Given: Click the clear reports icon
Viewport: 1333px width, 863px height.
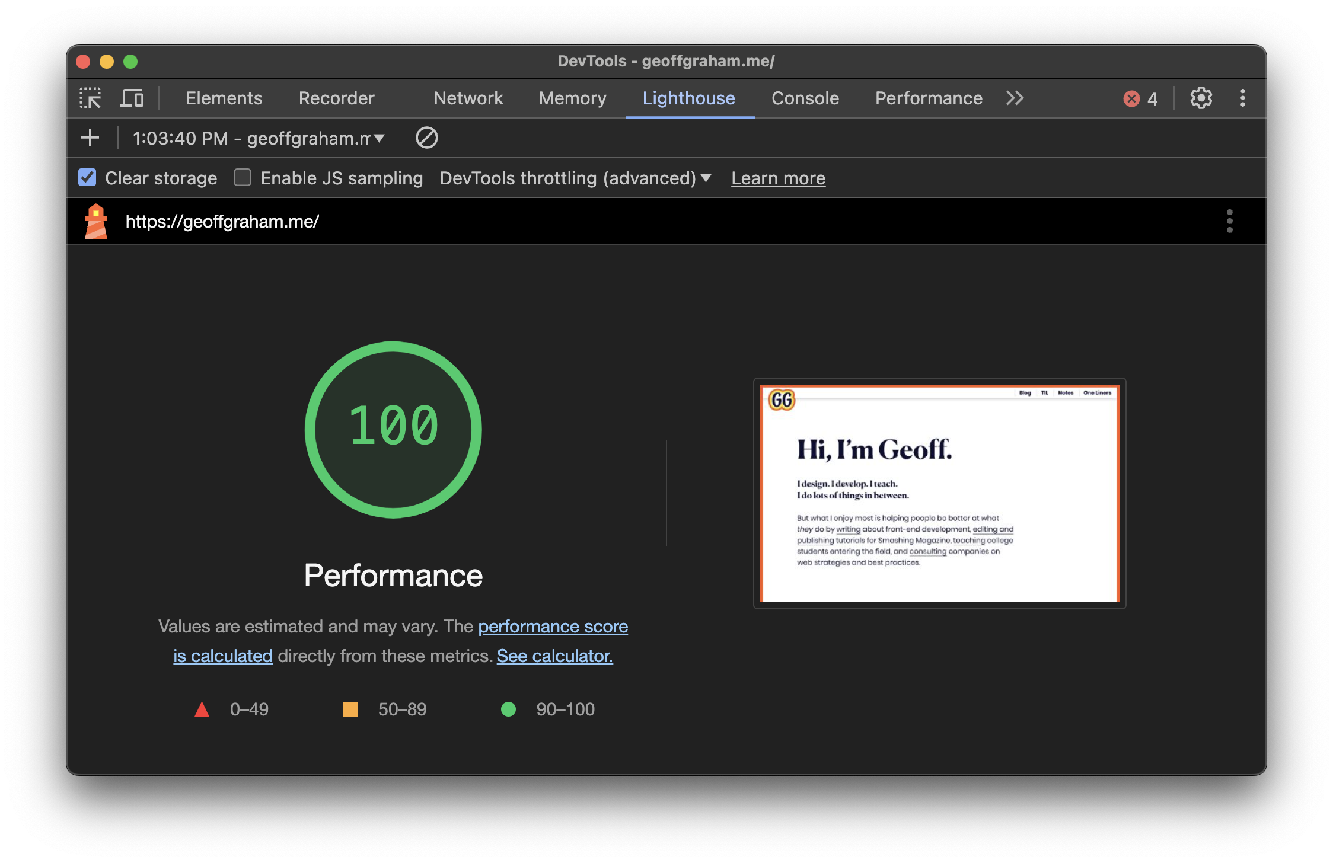Looking at the screenshot, I should click(426, 138).
